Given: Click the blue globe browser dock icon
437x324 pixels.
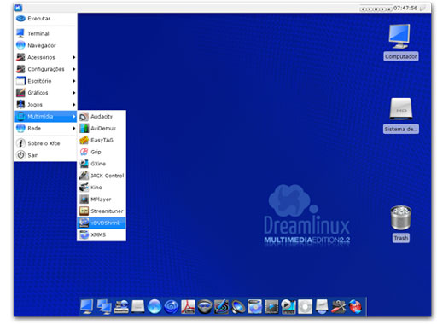Looking at the screenshot, I should click(x=154, y=307).
